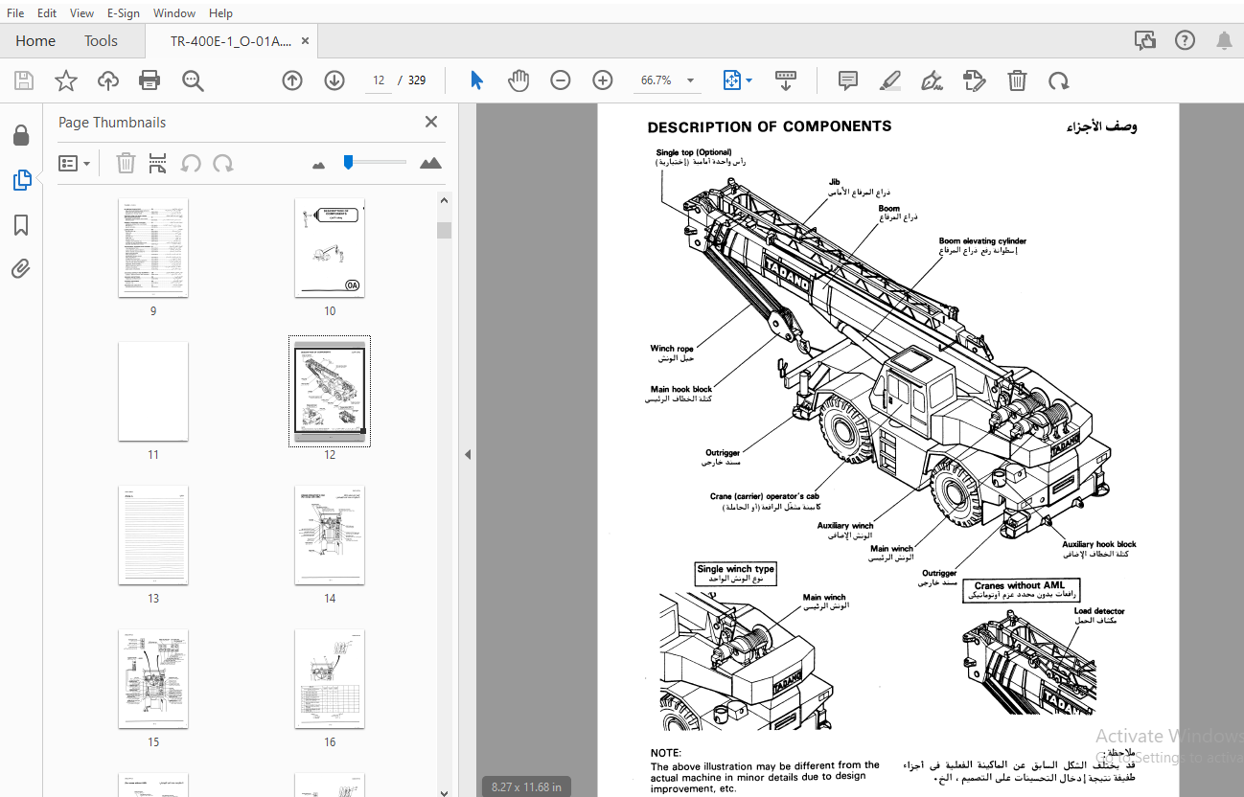
Task: Click the page size 8.27 x 11.68 in label
Action: click(x=526, y=786)
